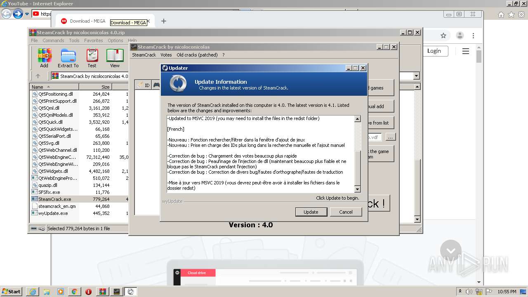Click Internet Explorer back button

point(6,14)
